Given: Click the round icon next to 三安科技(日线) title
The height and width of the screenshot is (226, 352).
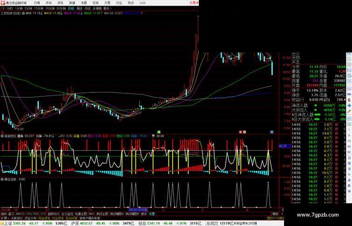Looking at the screenshot, I should [x=23, y=13].
